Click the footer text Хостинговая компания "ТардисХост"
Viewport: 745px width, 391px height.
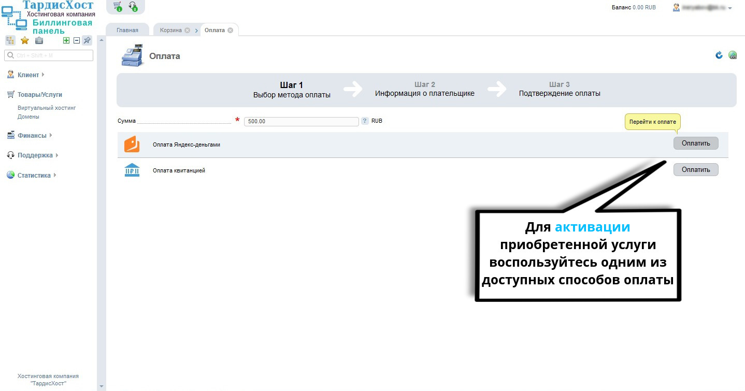tap(48, 380)
